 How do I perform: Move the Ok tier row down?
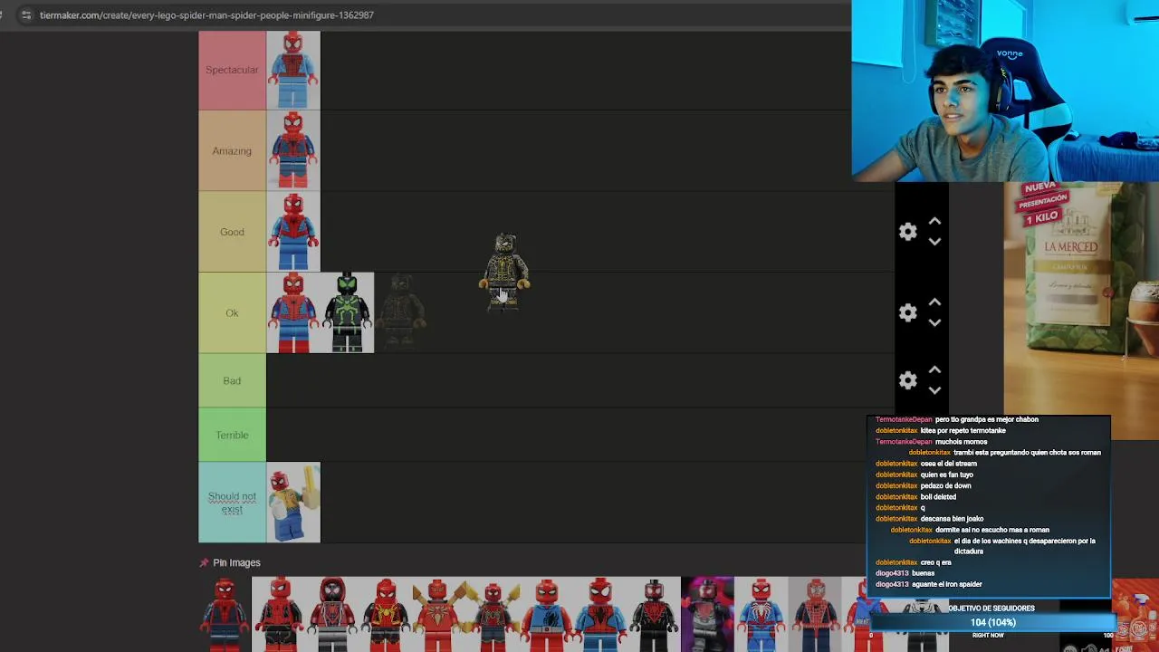click(x=934, y=322)
